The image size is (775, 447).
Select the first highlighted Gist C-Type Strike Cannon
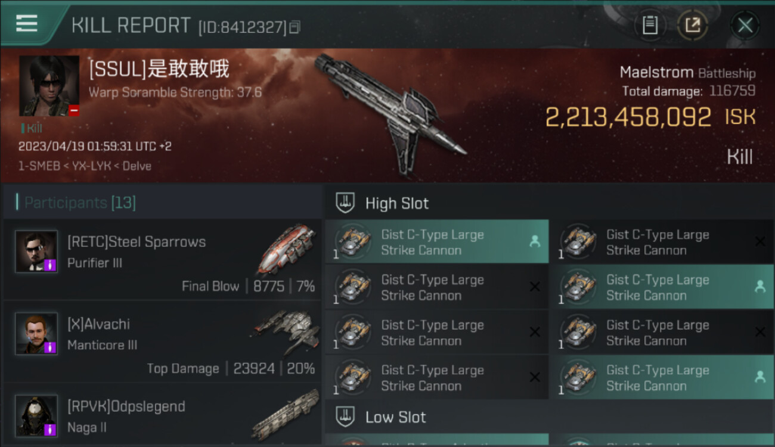437,241
